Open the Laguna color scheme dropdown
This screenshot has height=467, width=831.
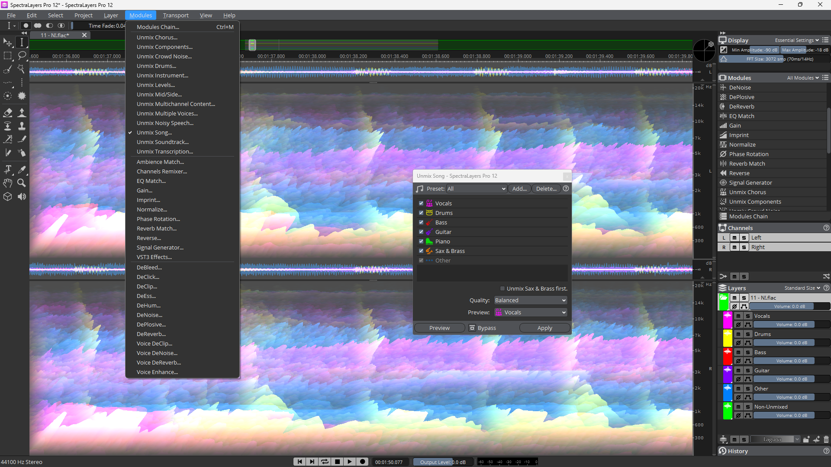775,439
